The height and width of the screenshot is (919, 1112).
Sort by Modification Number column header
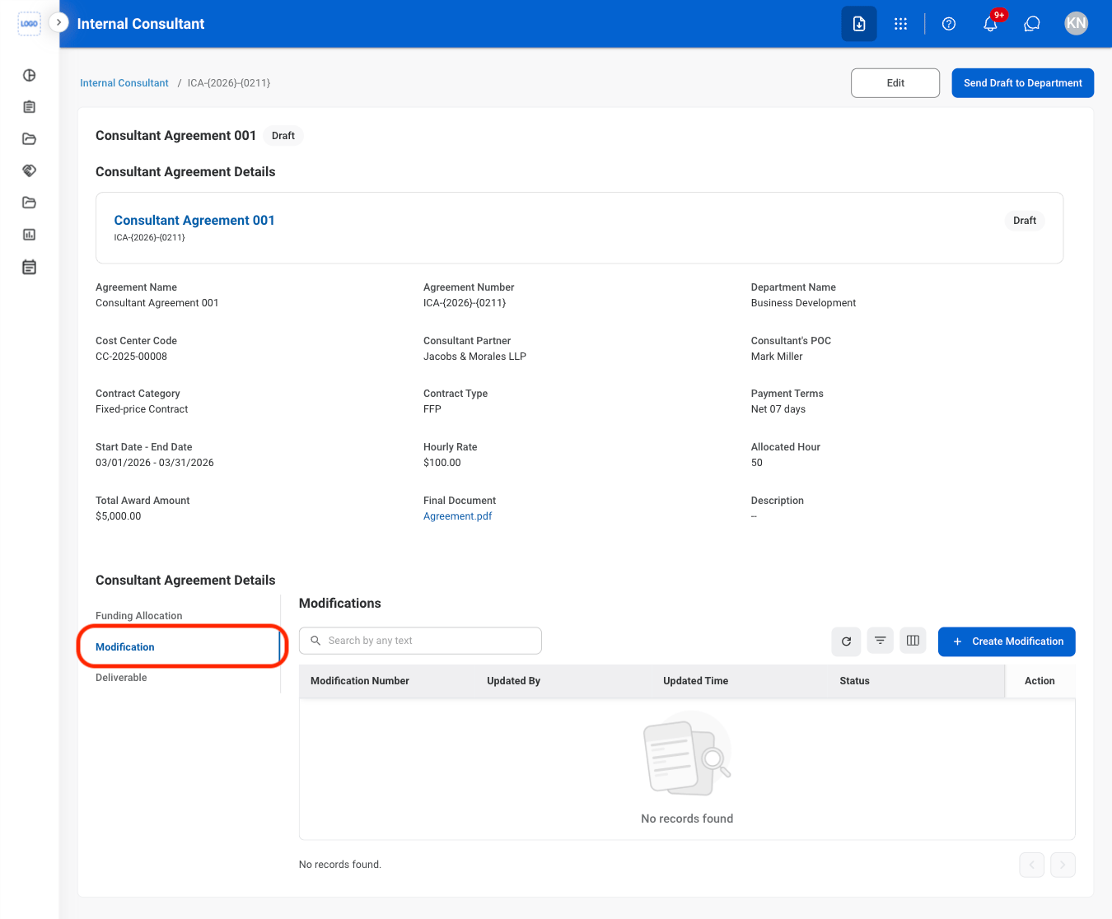click(x=360, y=681)
